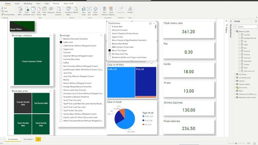Expand the Cal nature table

pos(235,74)
